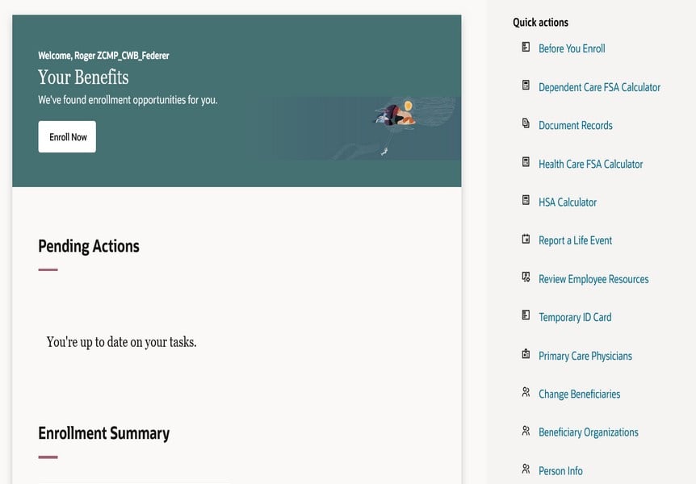Image resolution: width=696 pixels, height=484 pixels.
Task: Open the Document Records link
Action: pos(576,125)
